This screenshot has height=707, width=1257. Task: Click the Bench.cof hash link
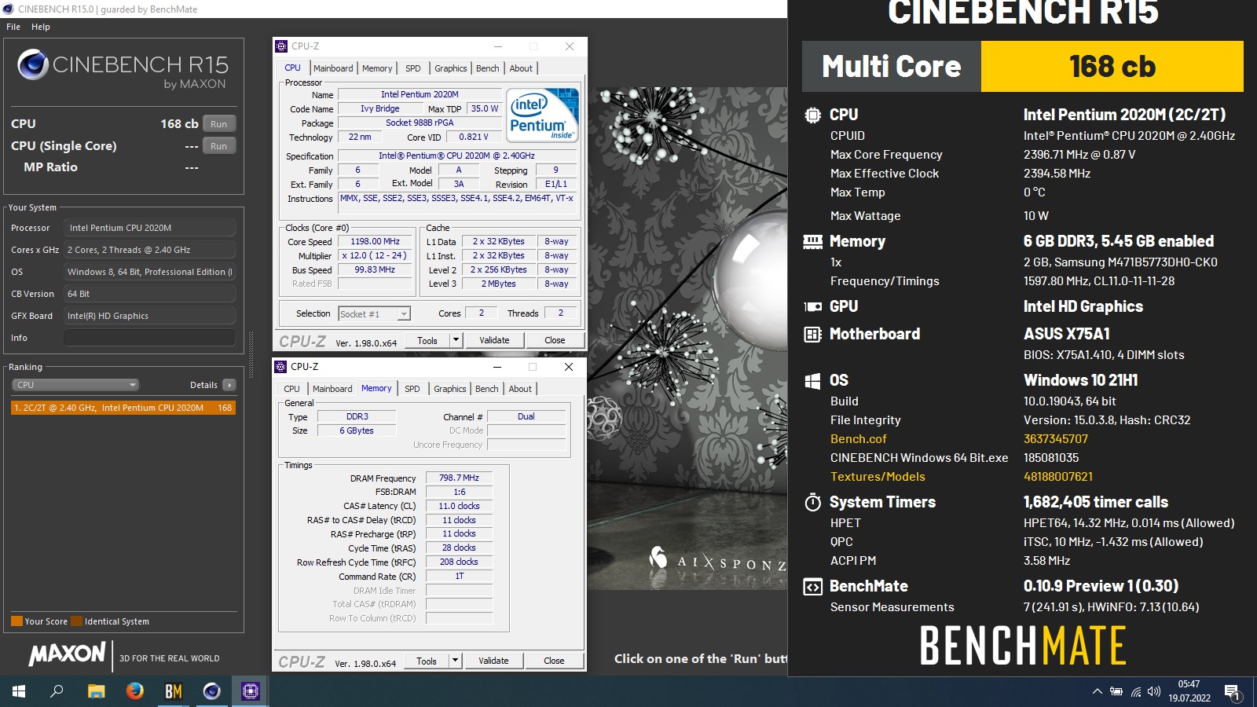pos(1056,439)
